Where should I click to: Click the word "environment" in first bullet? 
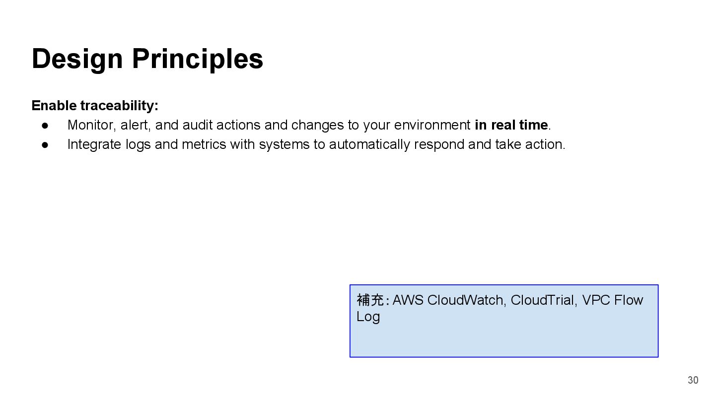pos(432,125)
